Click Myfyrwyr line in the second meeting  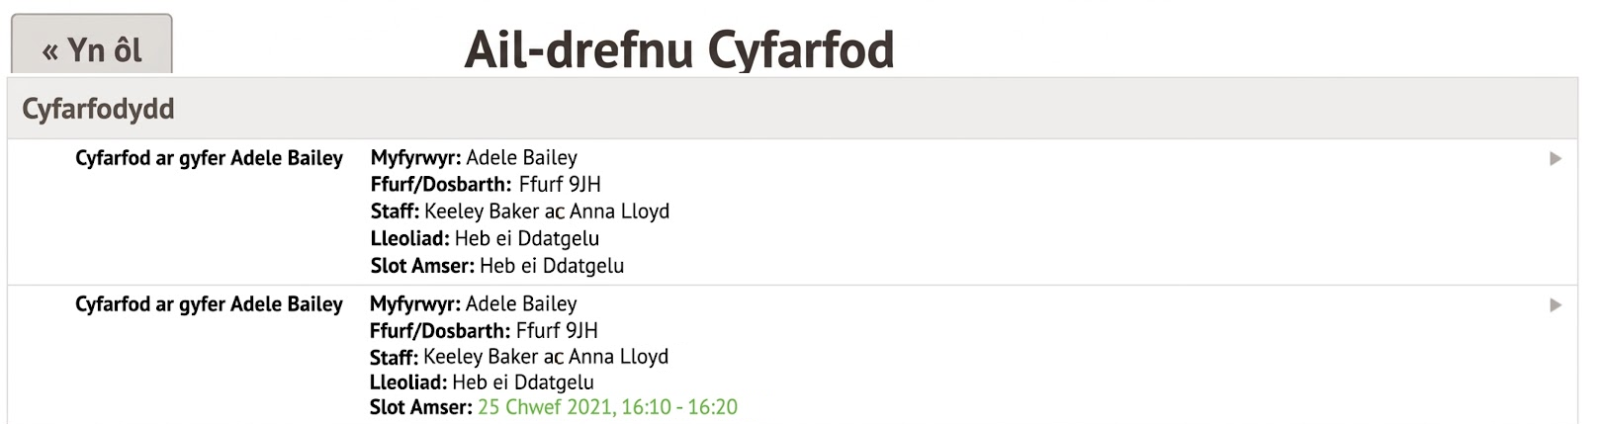[473, 304]
